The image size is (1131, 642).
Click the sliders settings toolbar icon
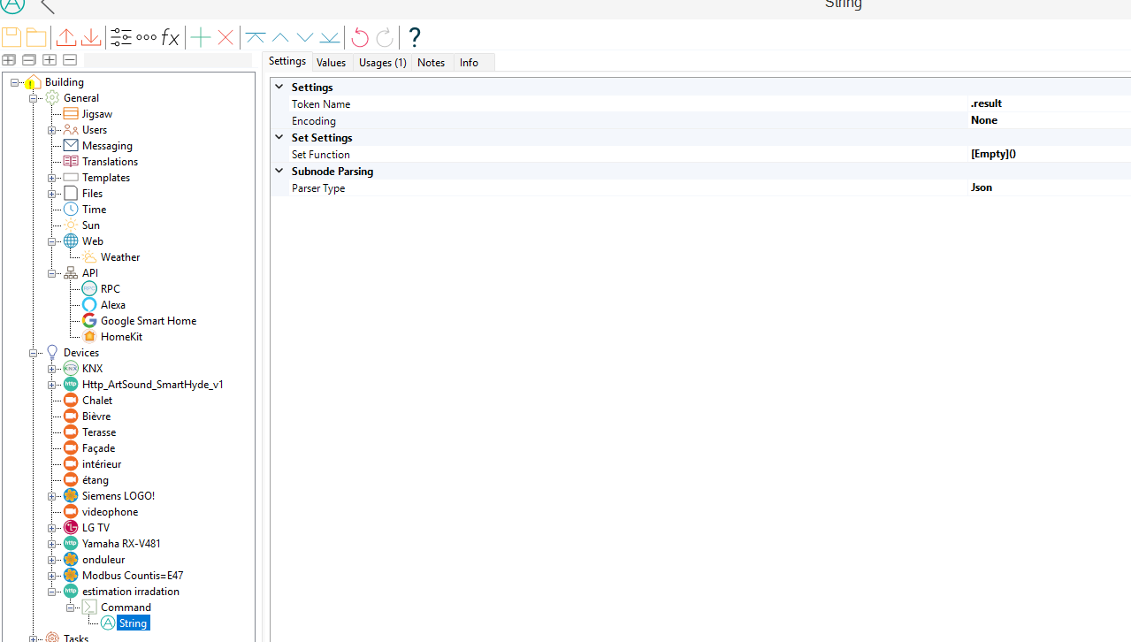(x=121, y=37)
